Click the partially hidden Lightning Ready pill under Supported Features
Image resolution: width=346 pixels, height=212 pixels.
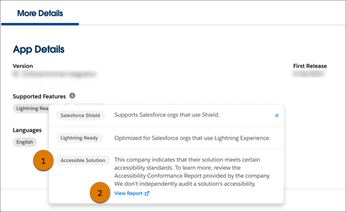[x=33, y=108]
